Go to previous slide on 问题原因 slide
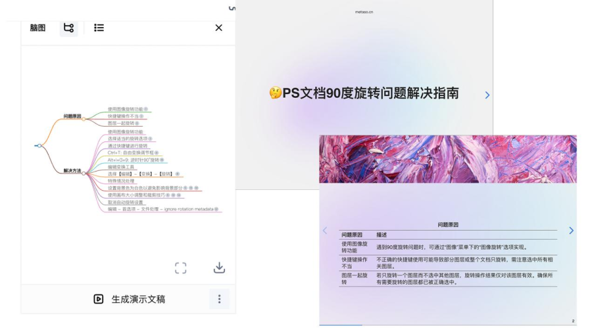 [x=325, y=231]
